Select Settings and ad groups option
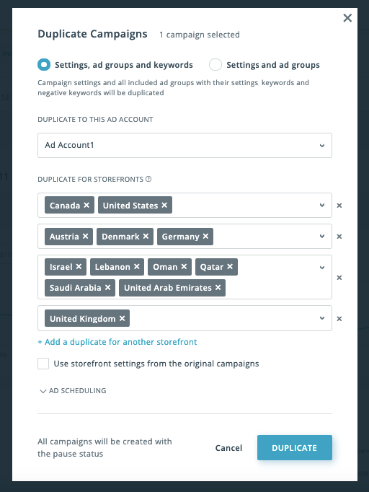Viewport: 369px width, 492px height. pos(215,65)
